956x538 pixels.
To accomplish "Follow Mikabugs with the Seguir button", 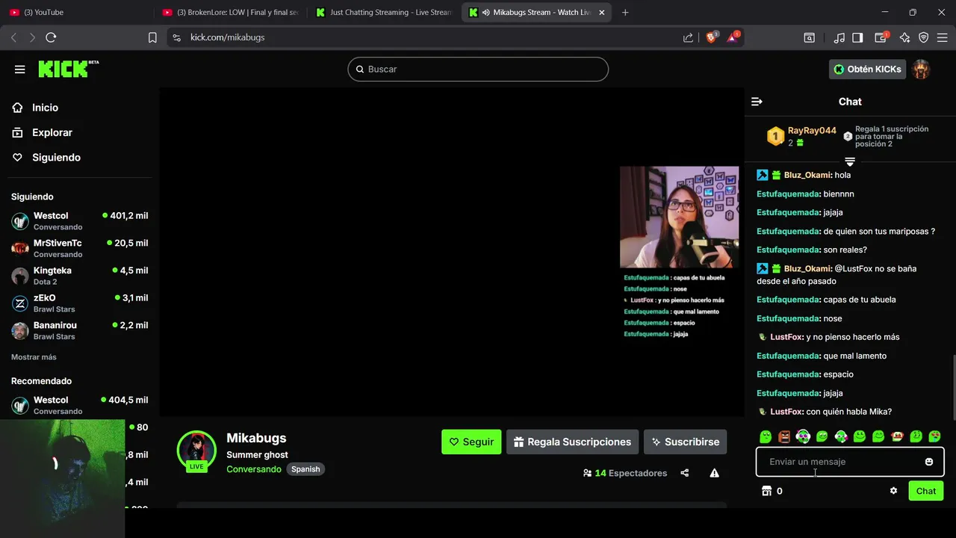I will (471, 442).
